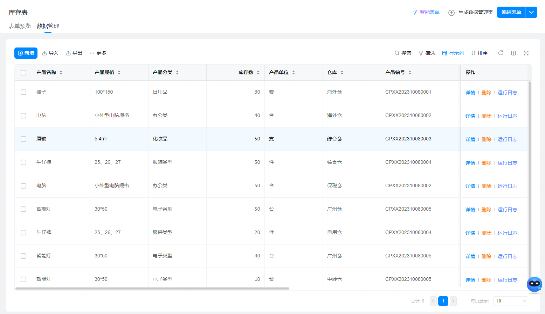Screen dimensions: 545x314
Task: Click the refresh table icon
Action: [501, 53]
